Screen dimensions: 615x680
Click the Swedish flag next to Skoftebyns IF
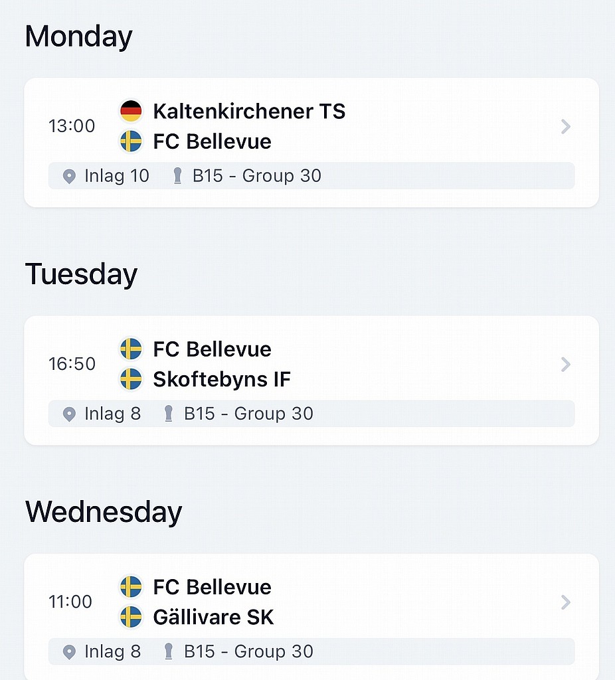[131, 379]
